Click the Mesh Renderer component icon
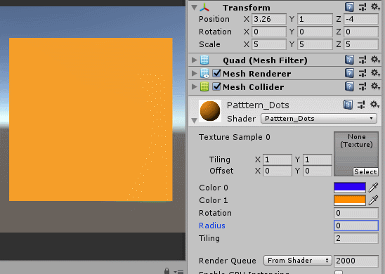Image resolution: width=385 pixels, height=274 pixels. 204,73
